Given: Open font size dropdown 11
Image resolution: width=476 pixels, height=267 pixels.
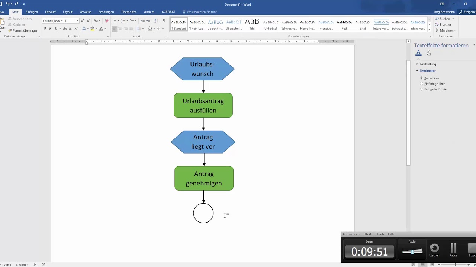Looking at the screenshot, I should [x=77, y=21].
